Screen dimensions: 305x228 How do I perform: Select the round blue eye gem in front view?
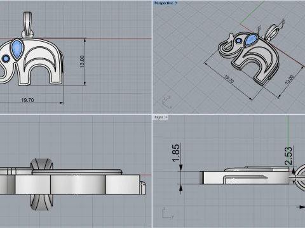click(x=6, y=59)
